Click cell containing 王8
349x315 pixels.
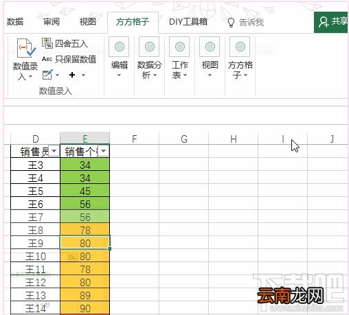pyautogui.click(x=35, y=230)
